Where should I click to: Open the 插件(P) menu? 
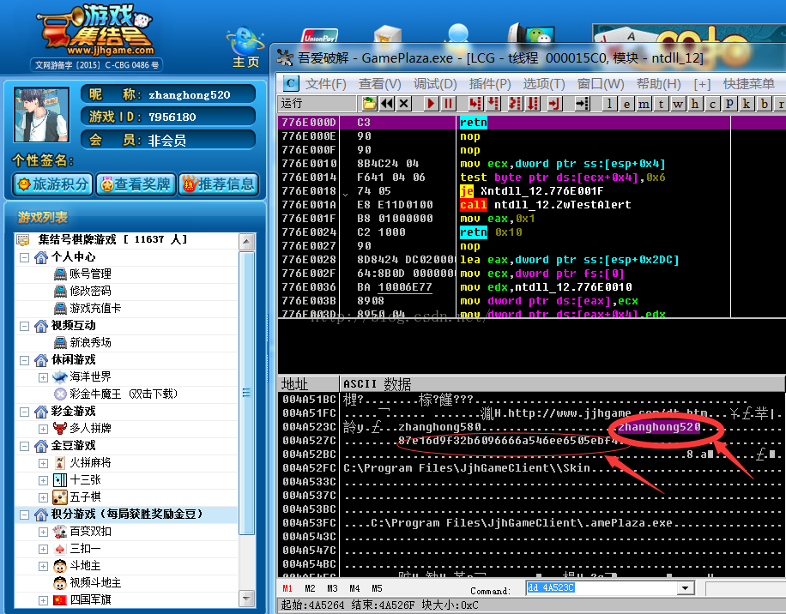(x=490, y=84)
